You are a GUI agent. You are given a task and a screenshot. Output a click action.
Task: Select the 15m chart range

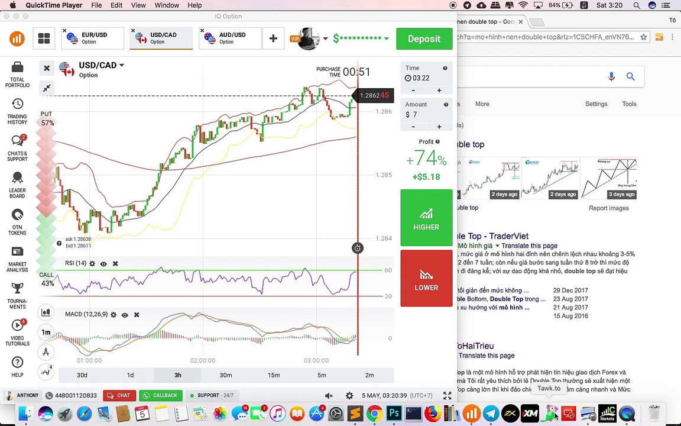(x=274, y=375)
